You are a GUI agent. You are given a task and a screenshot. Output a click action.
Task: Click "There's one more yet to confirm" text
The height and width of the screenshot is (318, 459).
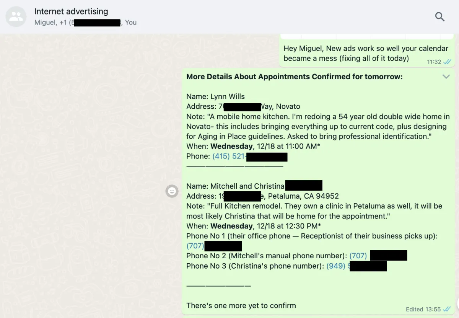[241, 305]
